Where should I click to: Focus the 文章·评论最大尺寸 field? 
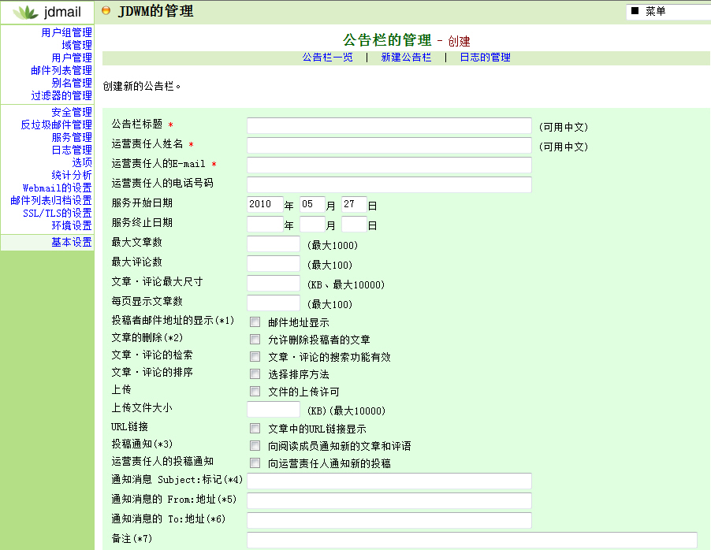[x=274, y=284]
